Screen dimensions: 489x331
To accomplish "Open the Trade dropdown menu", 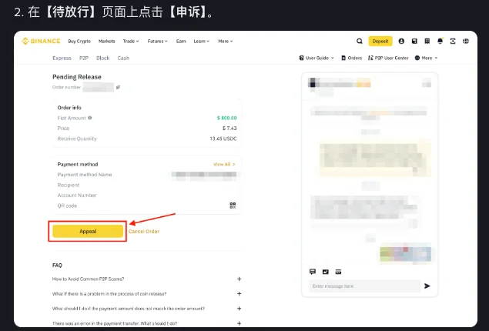I will click(x=131, y=41).
